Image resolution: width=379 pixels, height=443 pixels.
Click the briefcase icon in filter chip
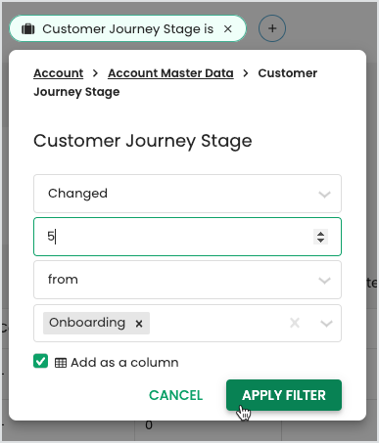coord(28,29)
